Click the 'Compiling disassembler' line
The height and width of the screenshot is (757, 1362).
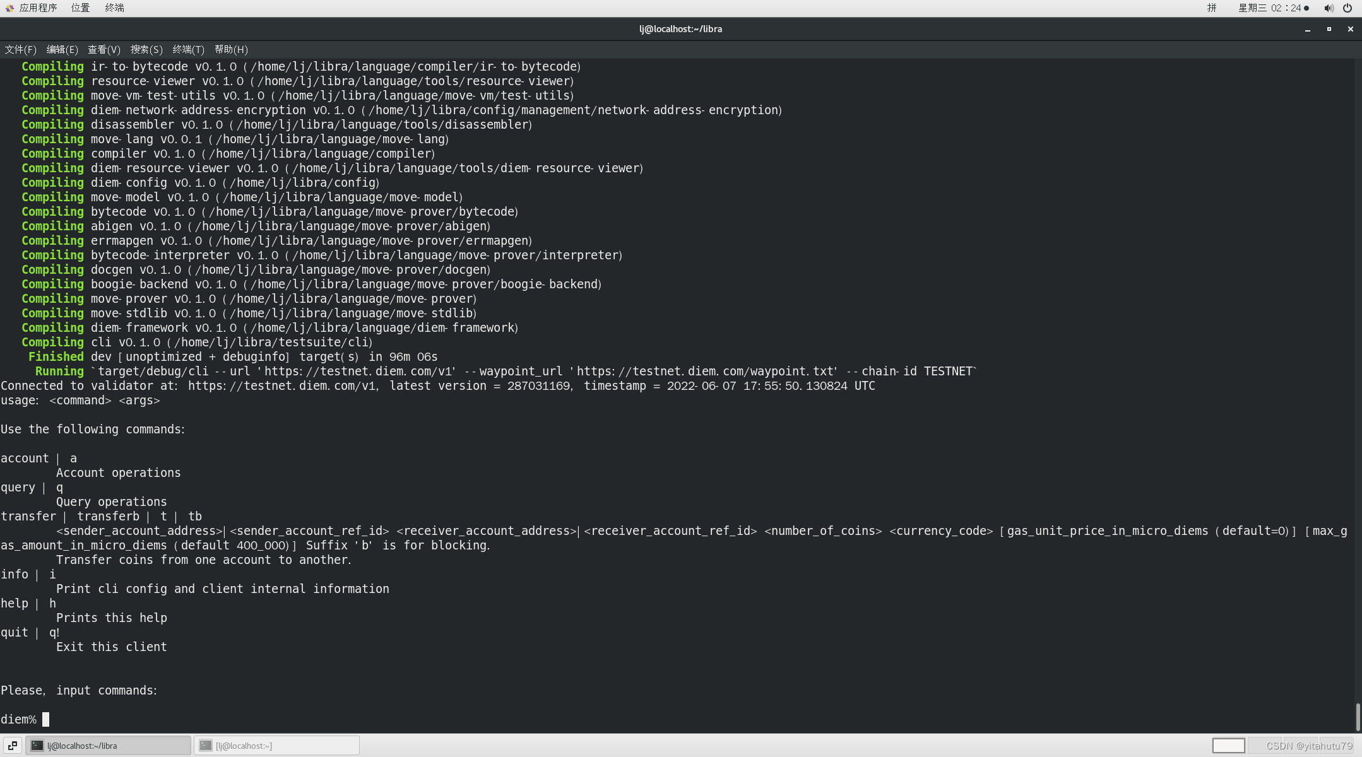[x=277, y=124]
